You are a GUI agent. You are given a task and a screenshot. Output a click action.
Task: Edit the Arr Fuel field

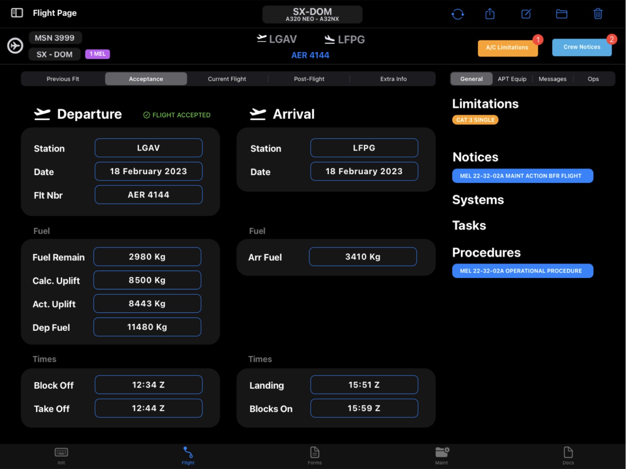point(363,257)
